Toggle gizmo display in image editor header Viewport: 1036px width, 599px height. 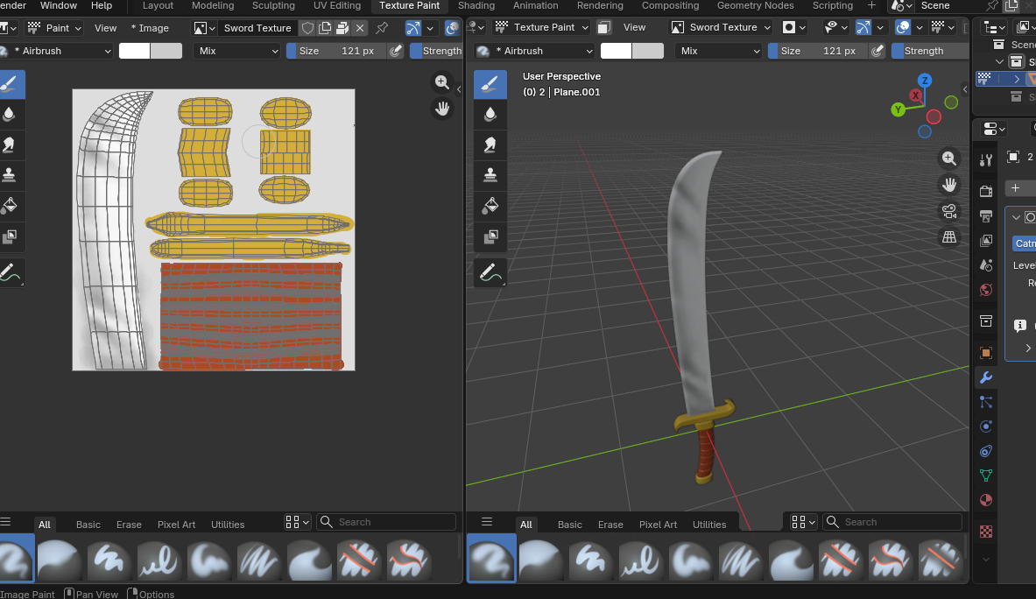(413, 28)
